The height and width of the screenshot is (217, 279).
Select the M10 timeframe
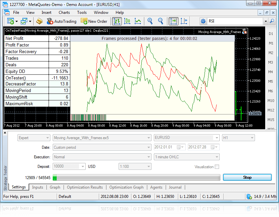(x=271, y=101)
